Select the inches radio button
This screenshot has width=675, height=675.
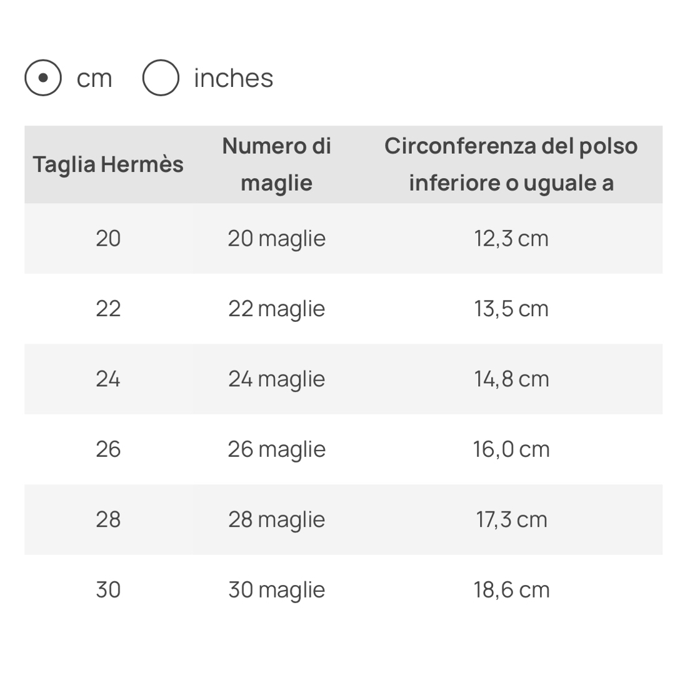(x=161, y=78)
